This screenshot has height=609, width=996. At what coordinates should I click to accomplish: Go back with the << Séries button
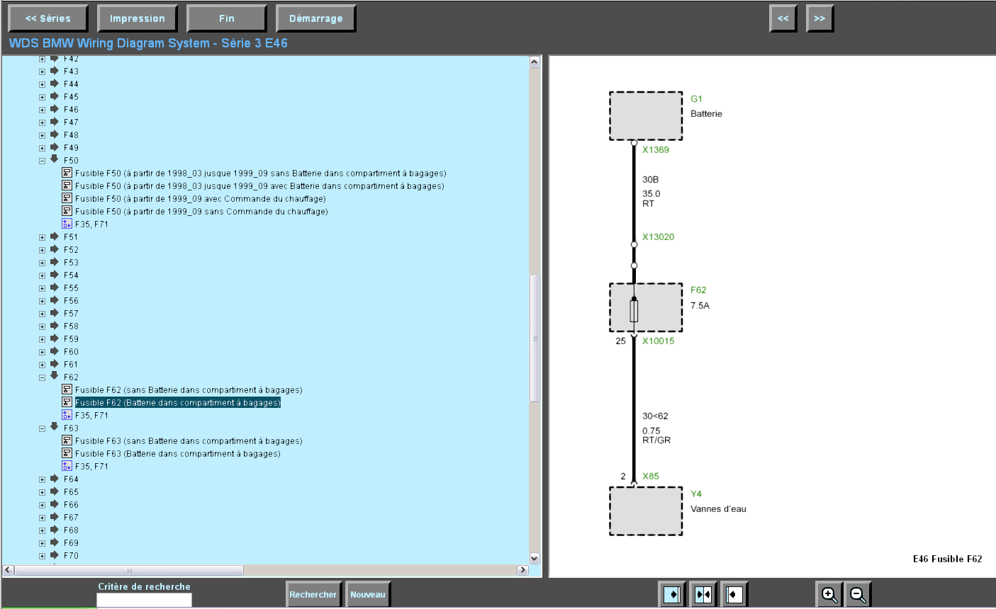(48, 18)
